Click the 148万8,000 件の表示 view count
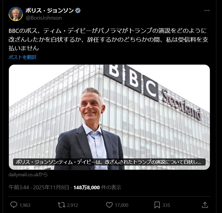222x213 pixels. coord(97,187)
